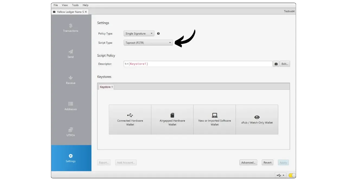The height and width of the screenshot is (181, 347).
Task: Open the Transactions sidebar panel
Action: [71, 28]
